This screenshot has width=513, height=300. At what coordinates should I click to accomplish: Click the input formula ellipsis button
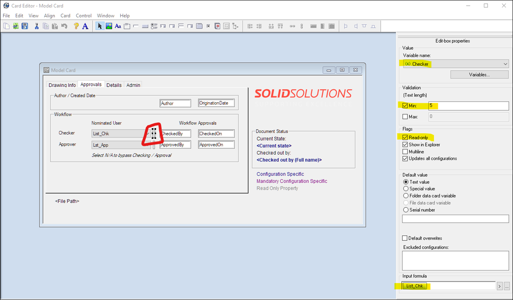click(x=507, y=286)
